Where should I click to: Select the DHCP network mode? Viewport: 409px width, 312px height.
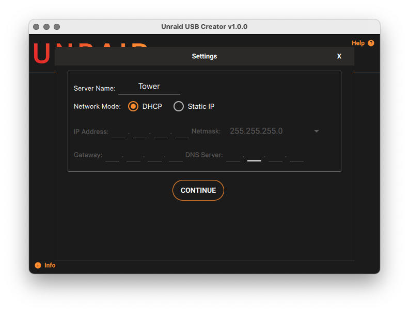(133, 106)
